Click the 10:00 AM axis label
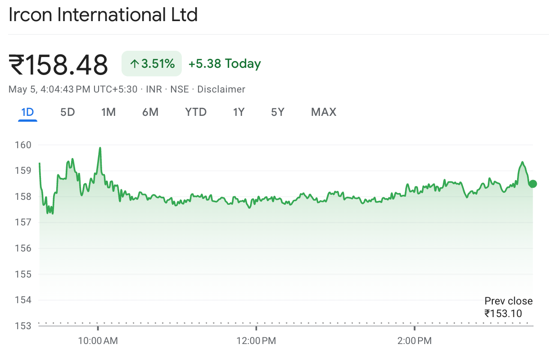The image size is (549, 353). coord(98,341)
